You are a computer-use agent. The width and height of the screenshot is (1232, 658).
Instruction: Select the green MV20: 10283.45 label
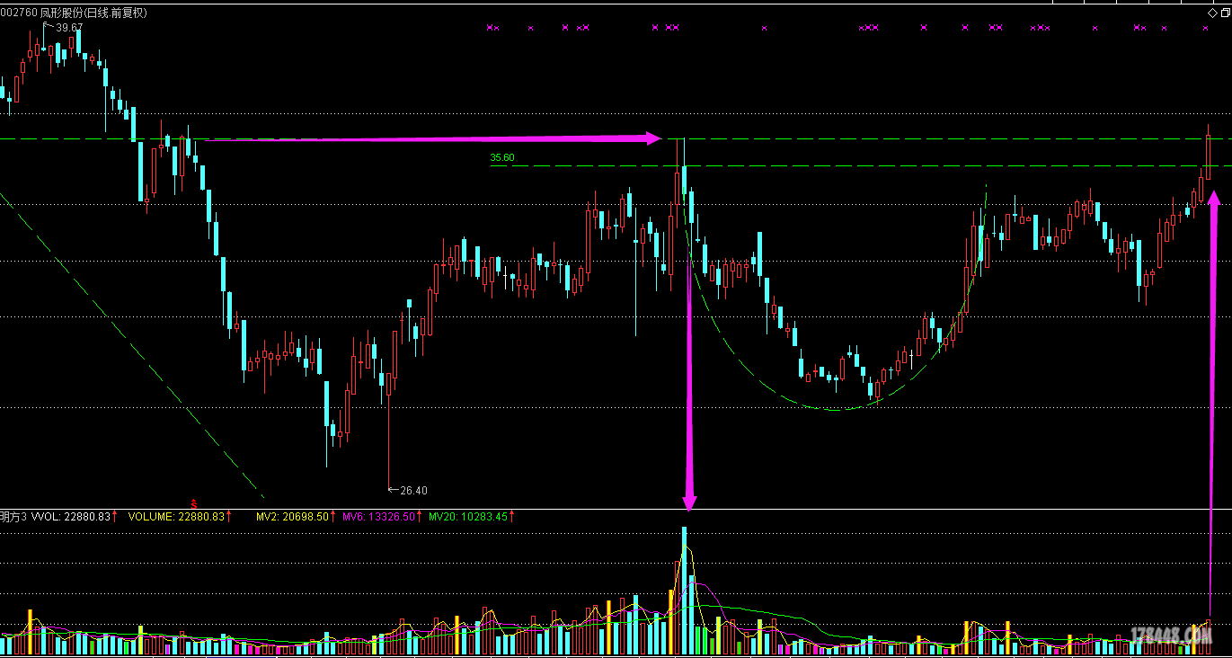tap(468, 517)
